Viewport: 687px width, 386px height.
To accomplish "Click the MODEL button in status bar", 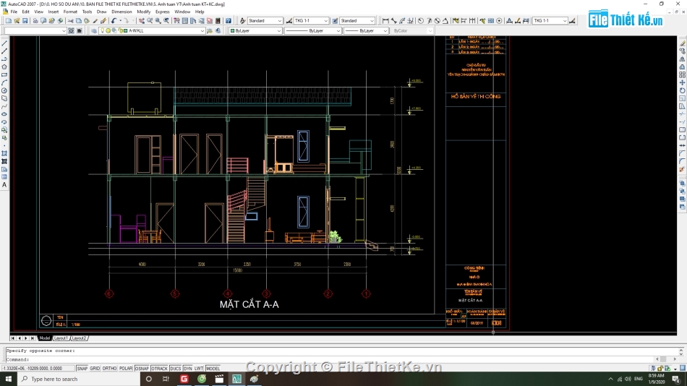I will [213, 369].
